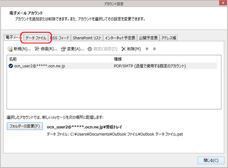This screenshot has height=168, width=228.
Task: Select the インターネット予定表 tab
Action: [x=120, y=38]
